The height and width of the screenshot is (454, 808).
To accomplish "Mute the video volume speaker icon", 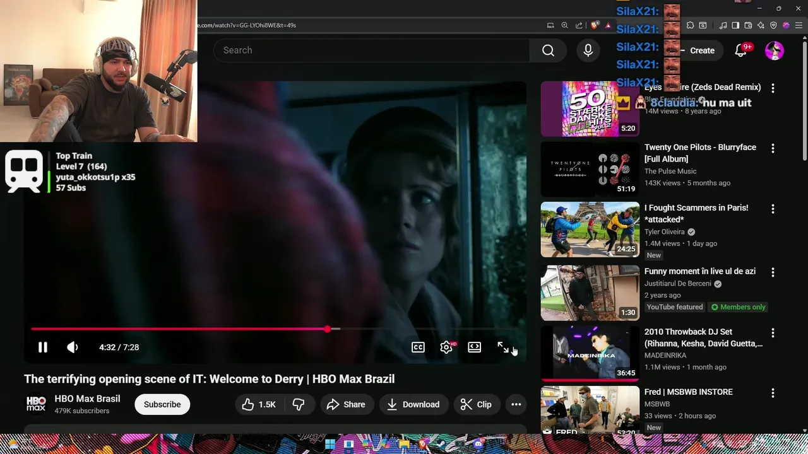I will 73,347.
